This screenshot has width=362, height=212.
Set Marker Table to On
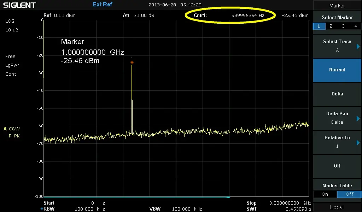coord(325,194)
